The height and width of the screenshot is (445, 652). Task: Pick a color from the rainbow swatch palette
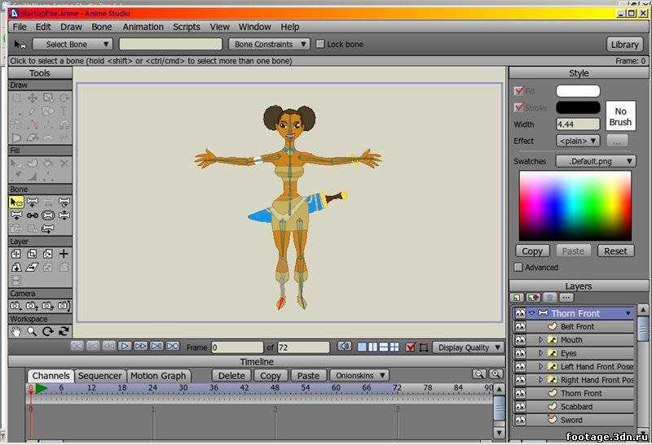tap(575, 206)
